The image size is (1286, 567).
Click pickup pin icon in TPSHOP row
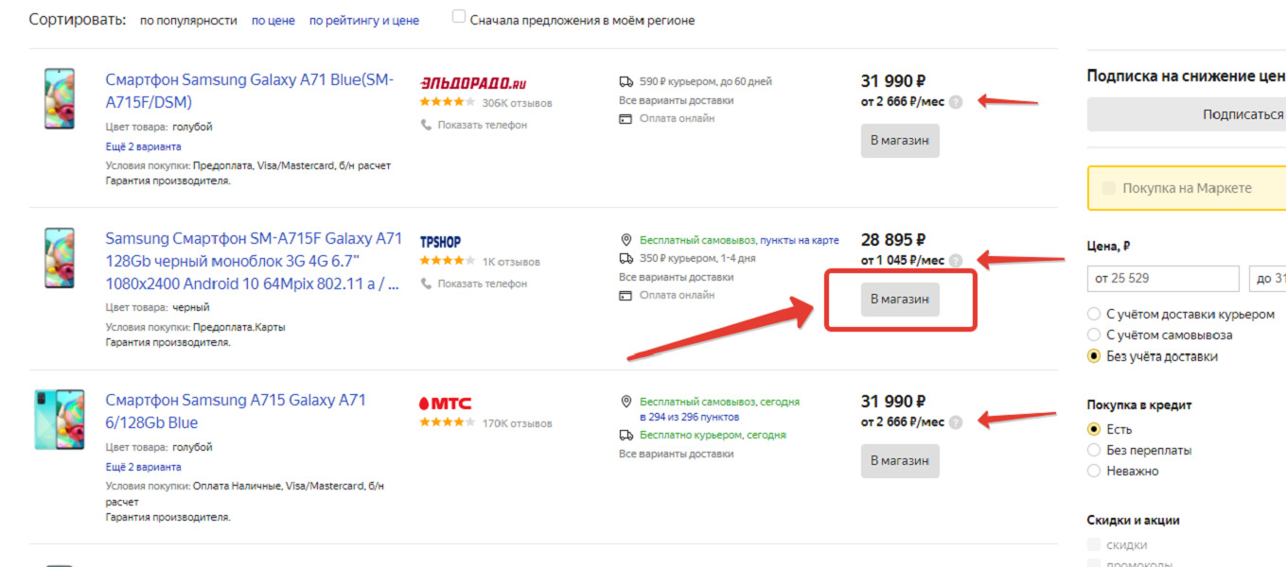tap(625, 240)
